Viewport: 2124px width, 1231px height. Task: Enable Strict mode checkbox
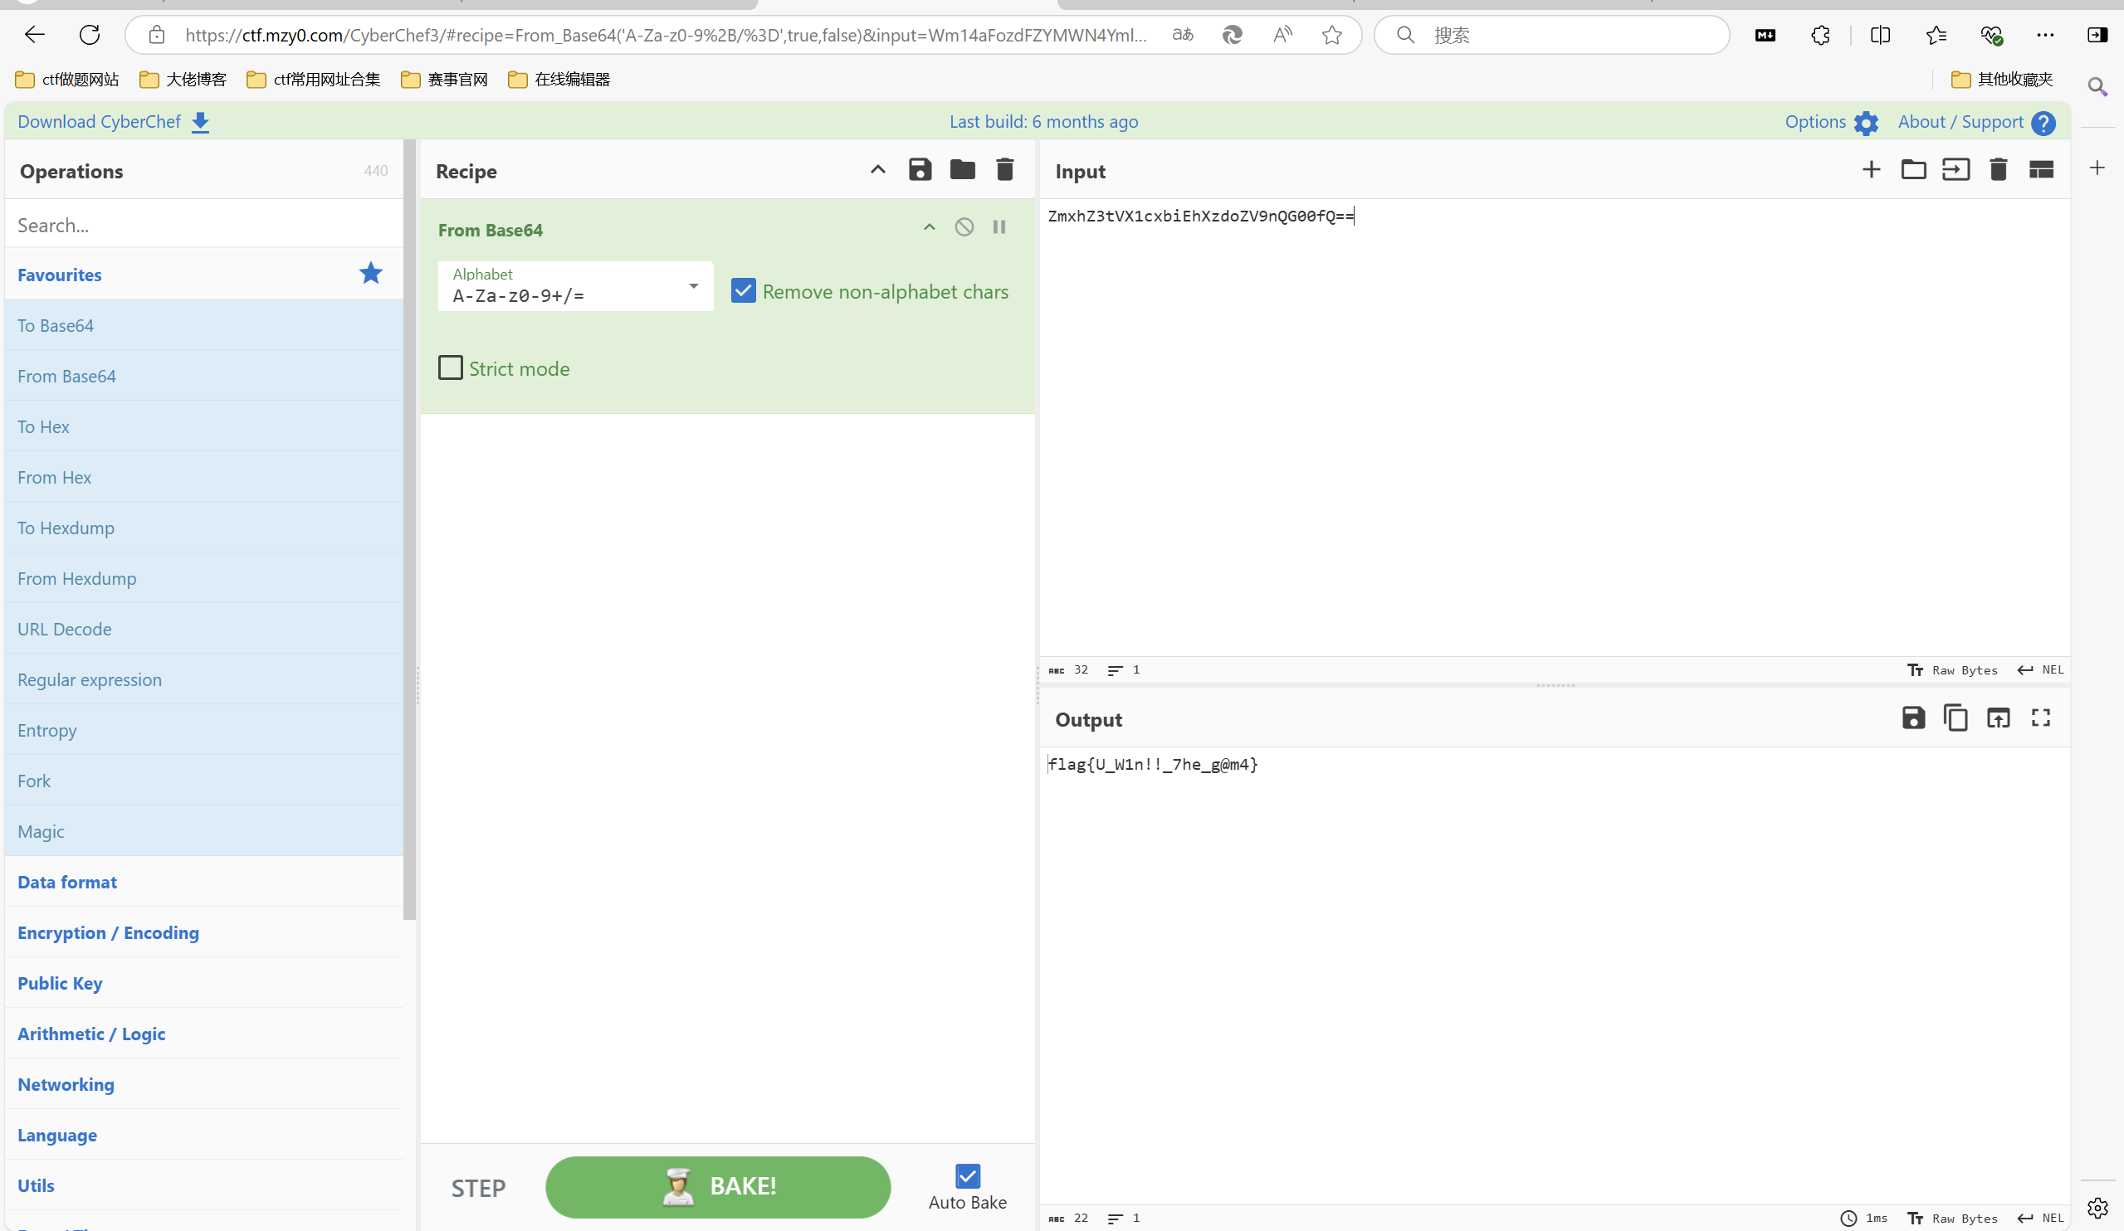tap(450, 367)
